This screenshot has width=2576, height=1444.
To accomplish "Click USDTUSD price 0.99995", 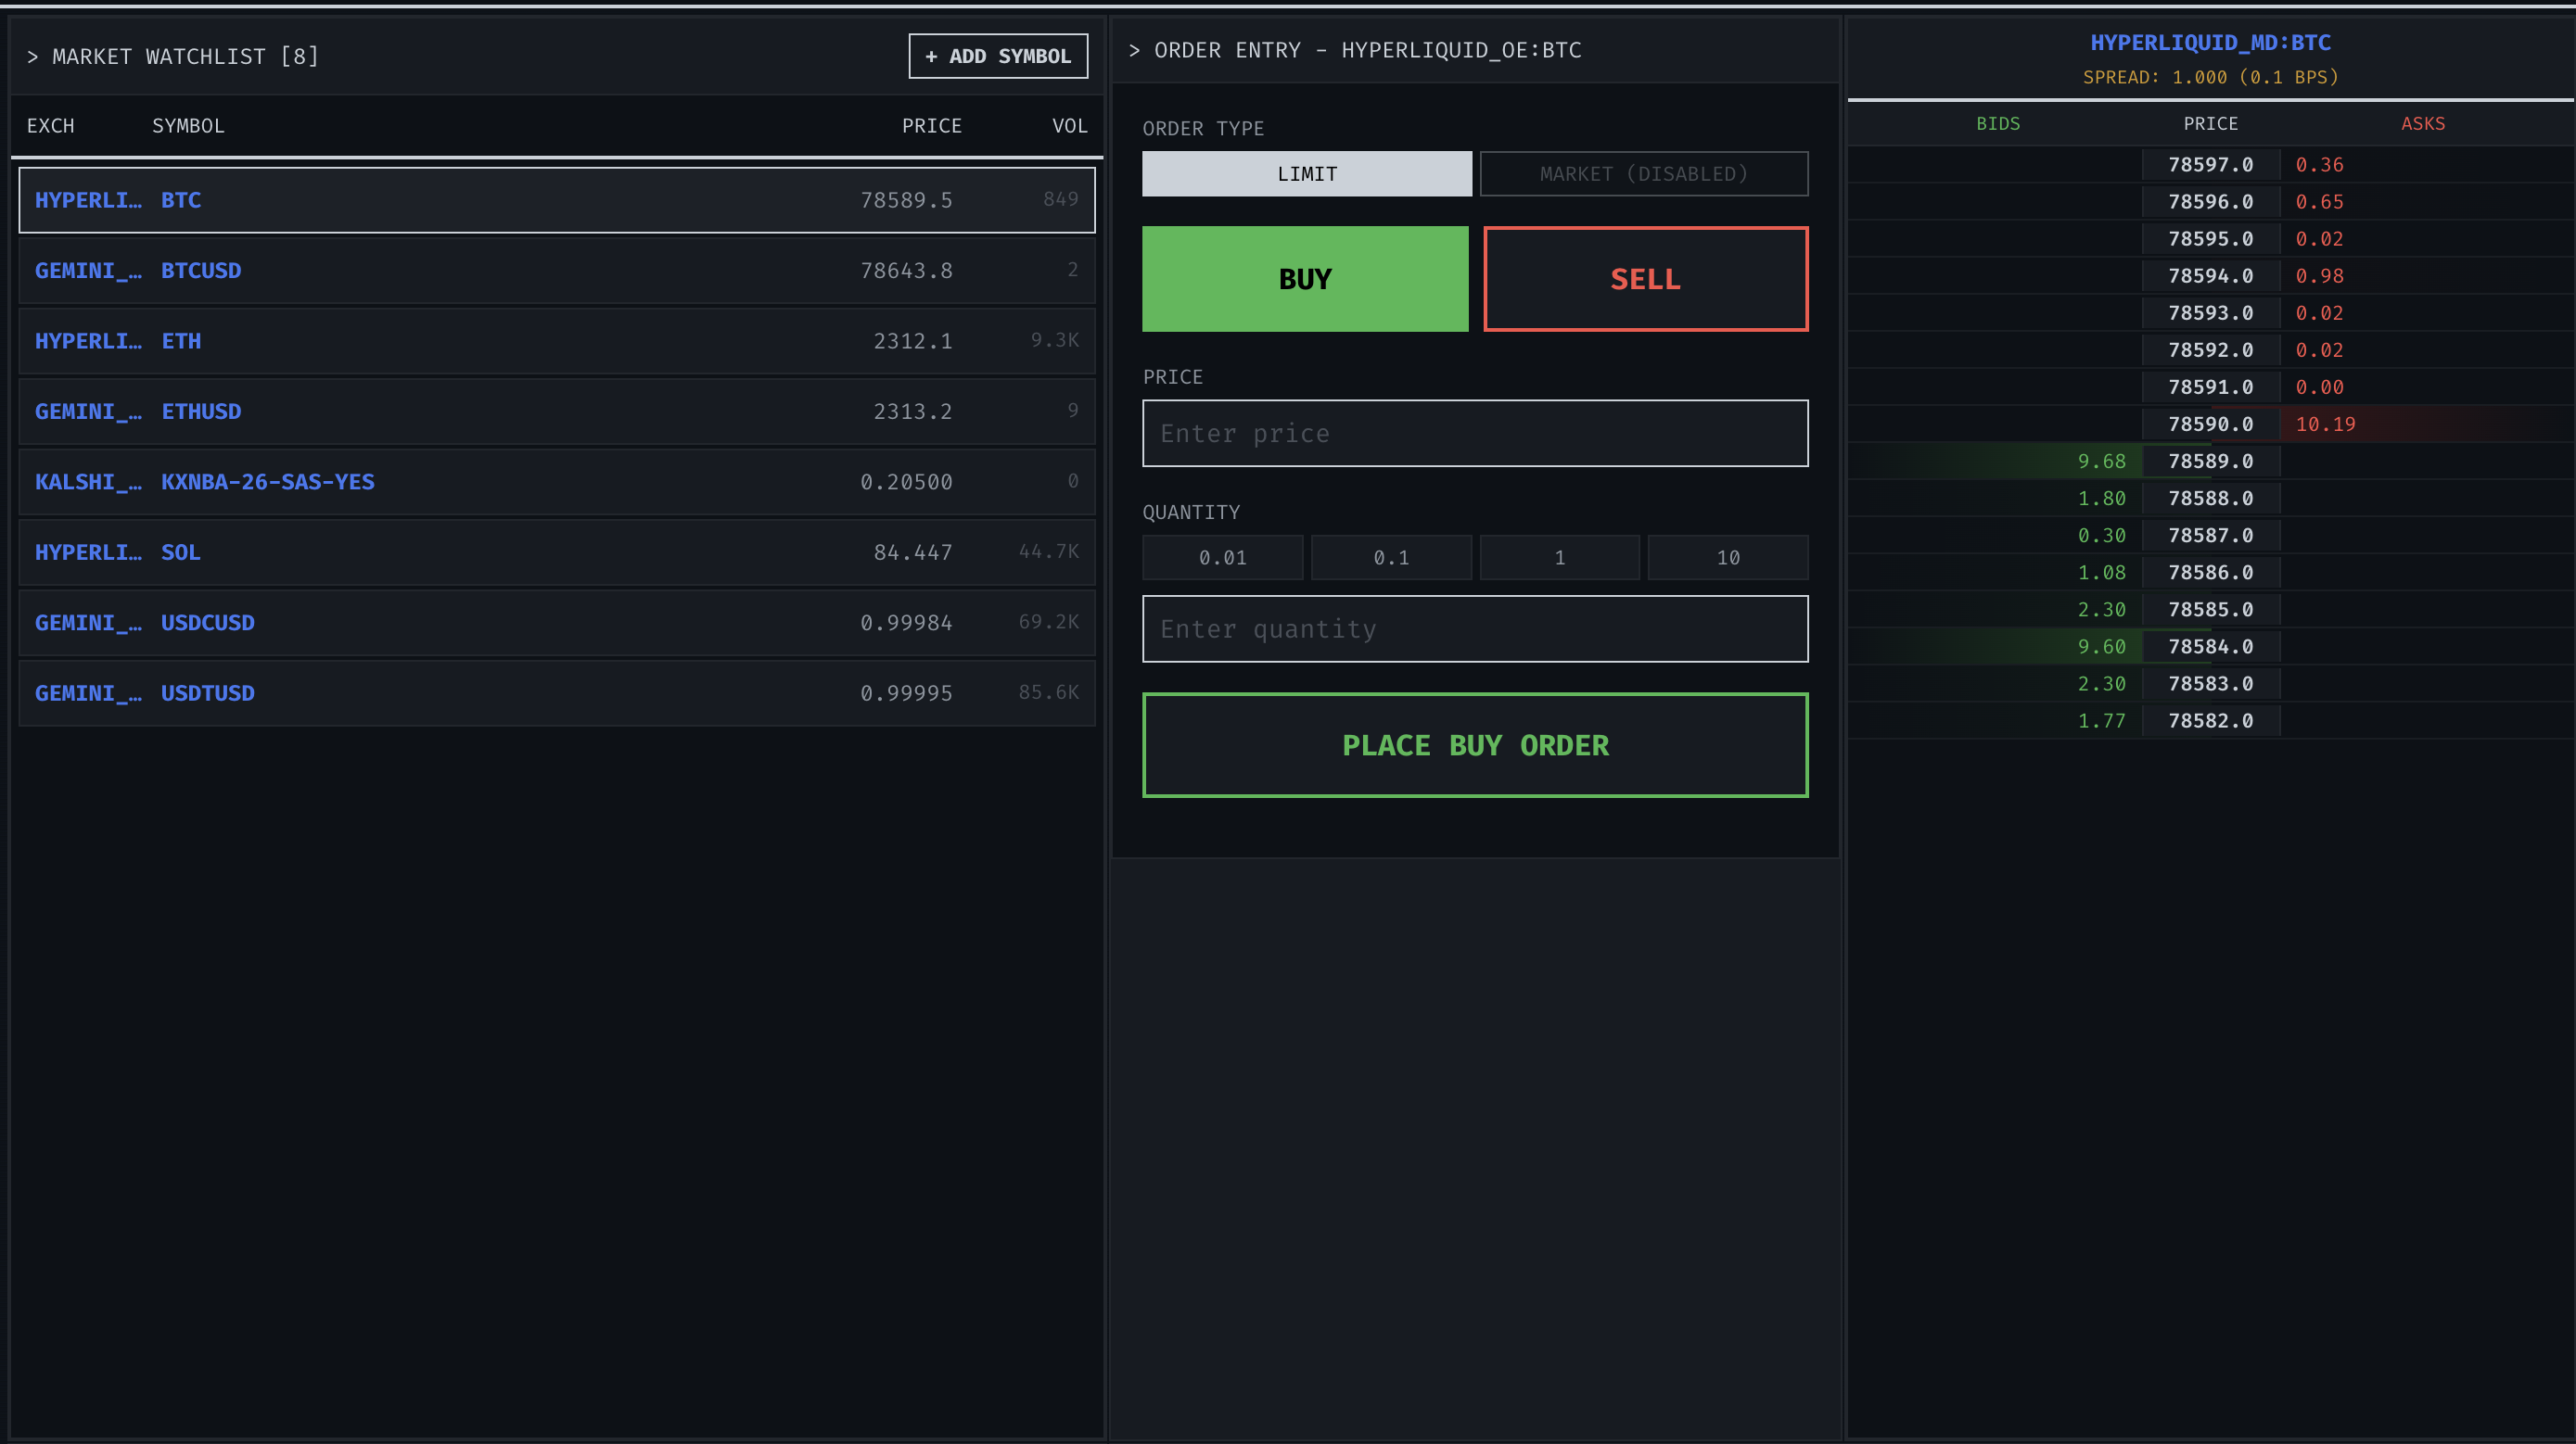I will [x=906, y=693].
